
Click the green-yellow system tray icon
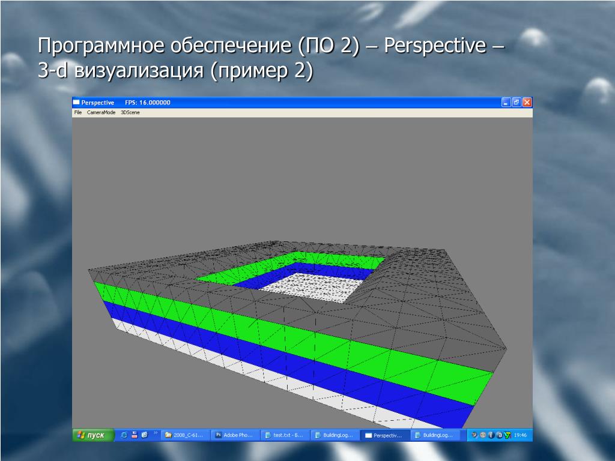(x=507, y=435)
